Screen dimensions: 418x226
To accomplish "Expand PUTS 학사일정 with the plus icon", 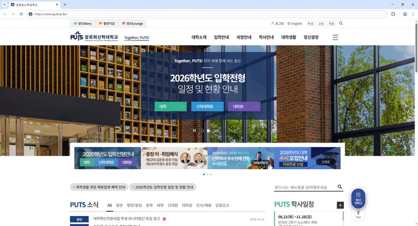I will coord(340,205).
